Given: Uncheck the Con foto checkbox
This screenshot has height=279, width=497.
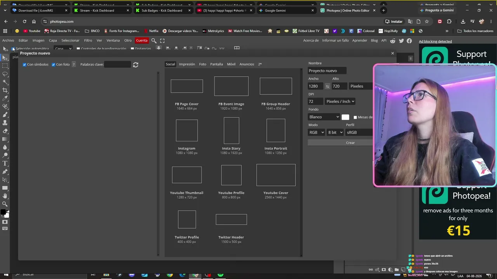Looking at the screenshot, I should tap(54, 65).
